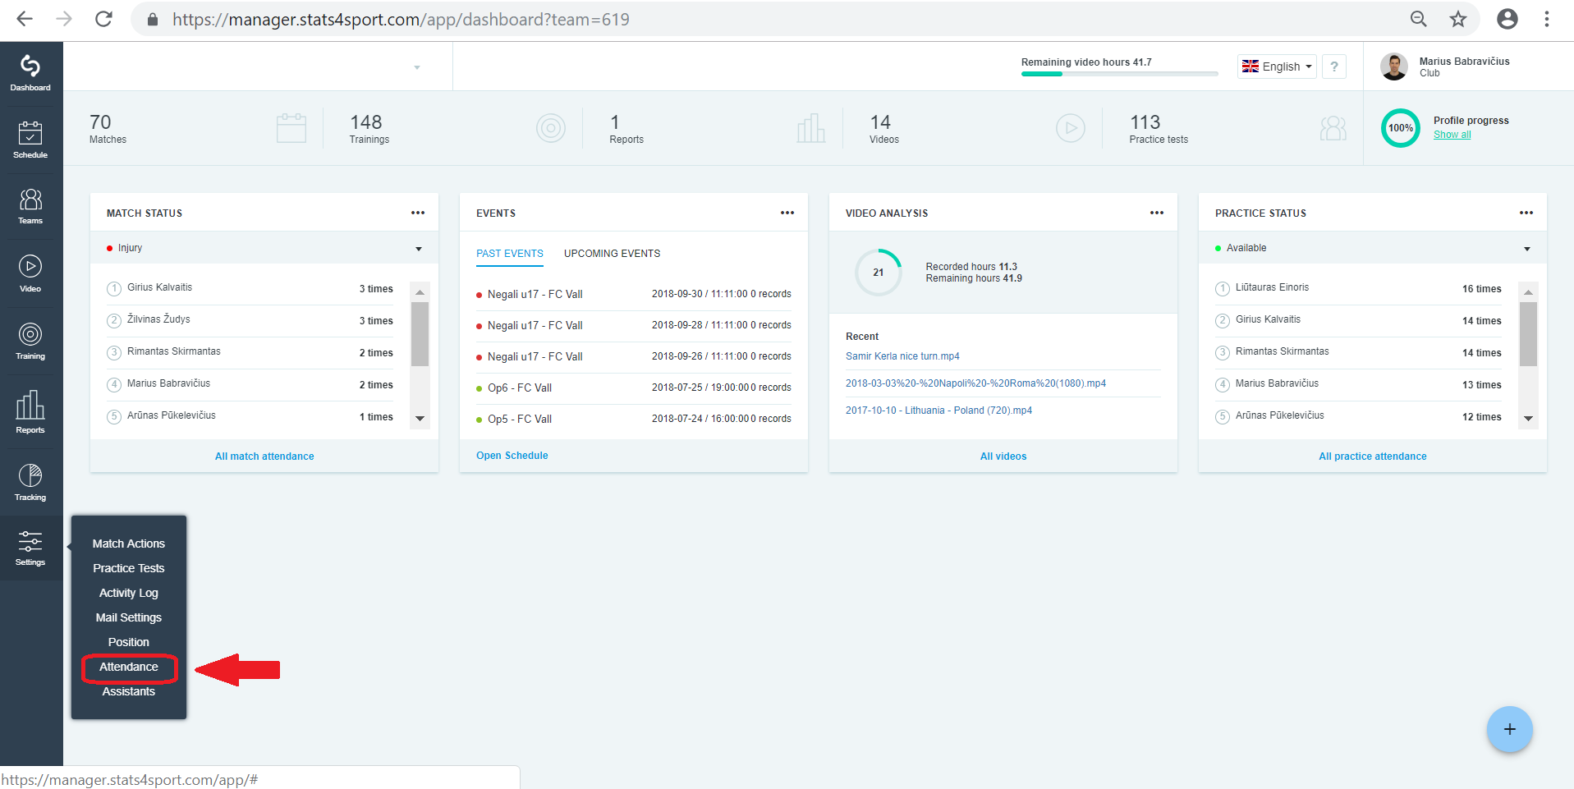Open Activity Log from Settings menu
This screenshot has width=1574, height=789.
(129, 593)
